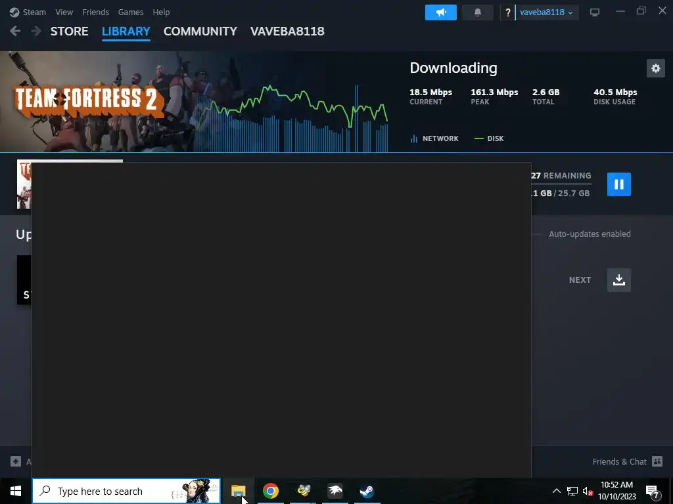Image resolution: width=673 pixels, height=504 pixels.
Task: Open the Windows Start menu
Action: [x=16, y=491]
